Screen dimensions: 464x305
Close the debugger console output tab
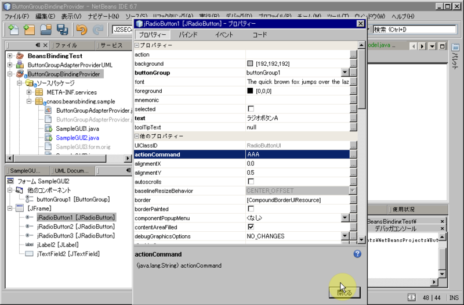coord(442,228)
